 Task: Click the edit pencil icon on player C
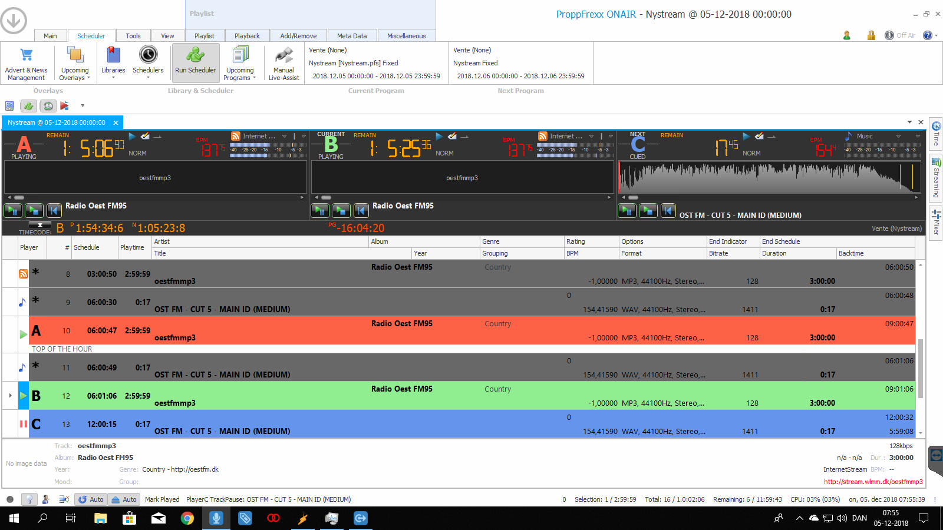coord(759,136)
